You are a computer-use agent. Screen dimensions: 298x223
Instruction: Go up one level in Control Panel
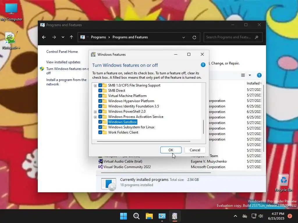[72, 37]
